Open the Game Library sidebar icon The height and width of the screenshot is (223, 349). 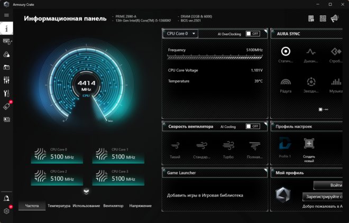click(6, 67)
